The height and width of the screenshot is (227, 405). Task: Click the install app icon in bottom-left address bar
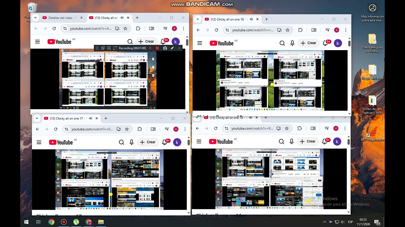[x=119, y=129]
